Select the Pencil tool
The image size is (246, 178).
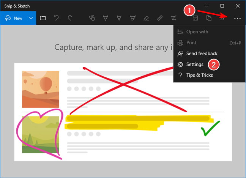click(119, 18)
